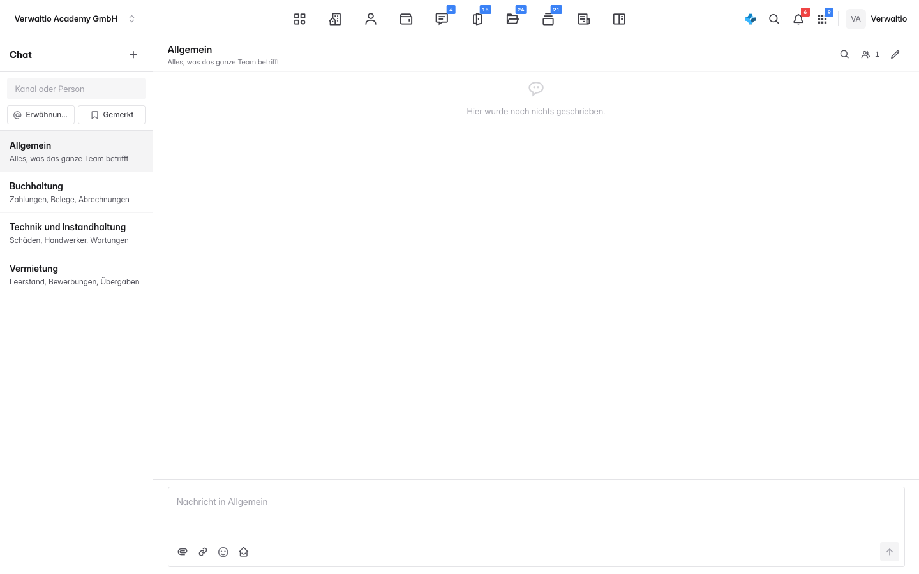The width and height of the screenshot is (919, 574).
Task: Select the Allgemein channel in sidebar
Action: coord(77,152)
